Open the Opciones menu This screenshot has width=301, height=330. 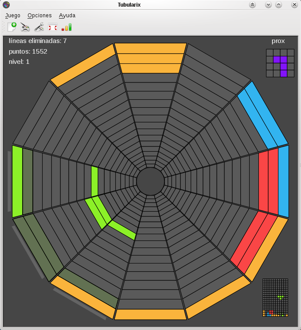[39, 16]
